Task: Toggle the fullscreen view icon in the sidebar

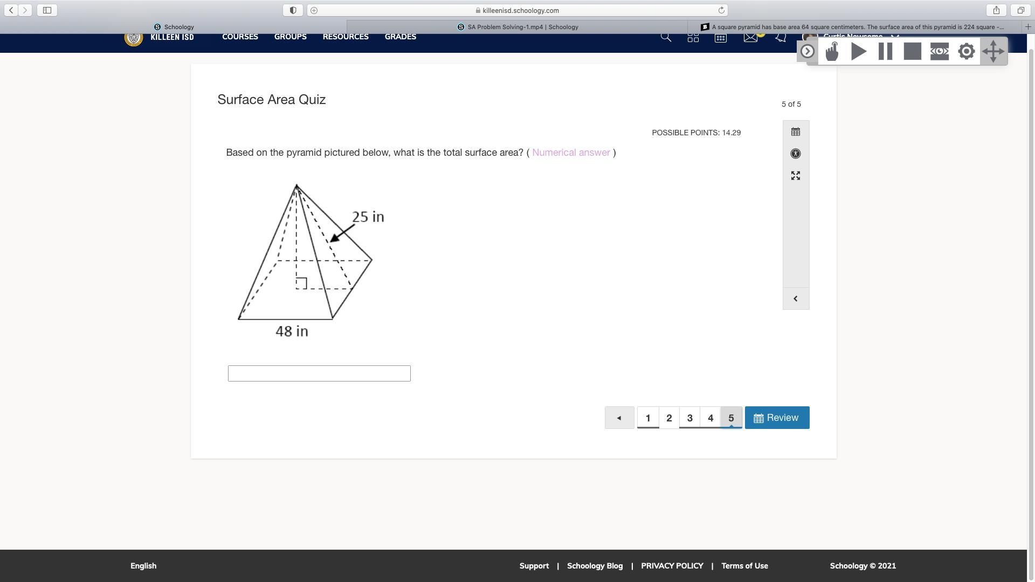Action: [x=795, y=176]
